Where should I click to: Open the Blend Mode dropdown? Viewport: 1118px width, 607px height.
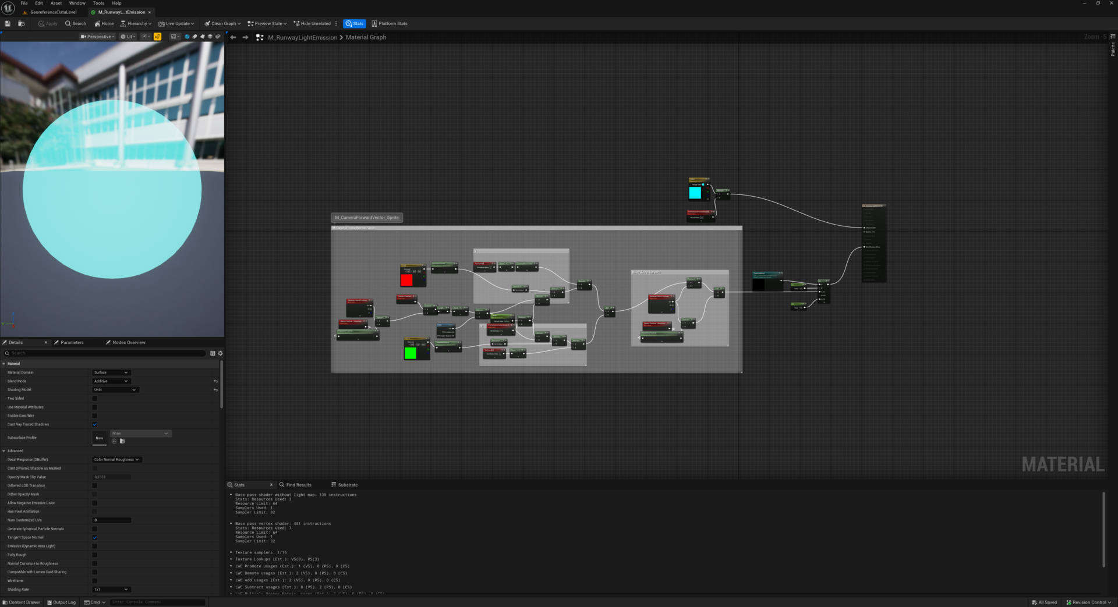(x=111, y=381)
